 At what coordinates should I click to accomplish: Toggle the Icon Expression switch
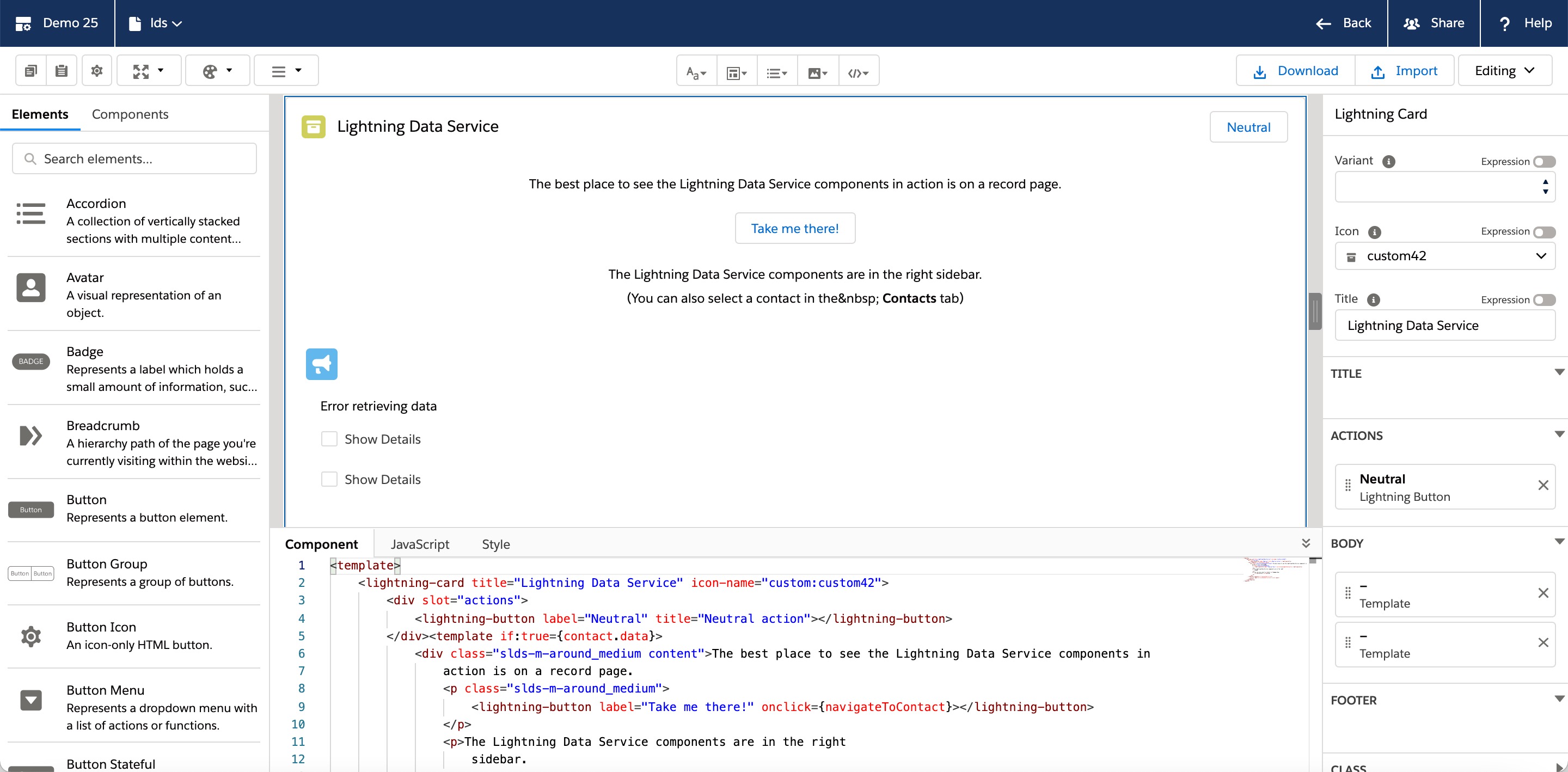click(x=1544, y=231)
